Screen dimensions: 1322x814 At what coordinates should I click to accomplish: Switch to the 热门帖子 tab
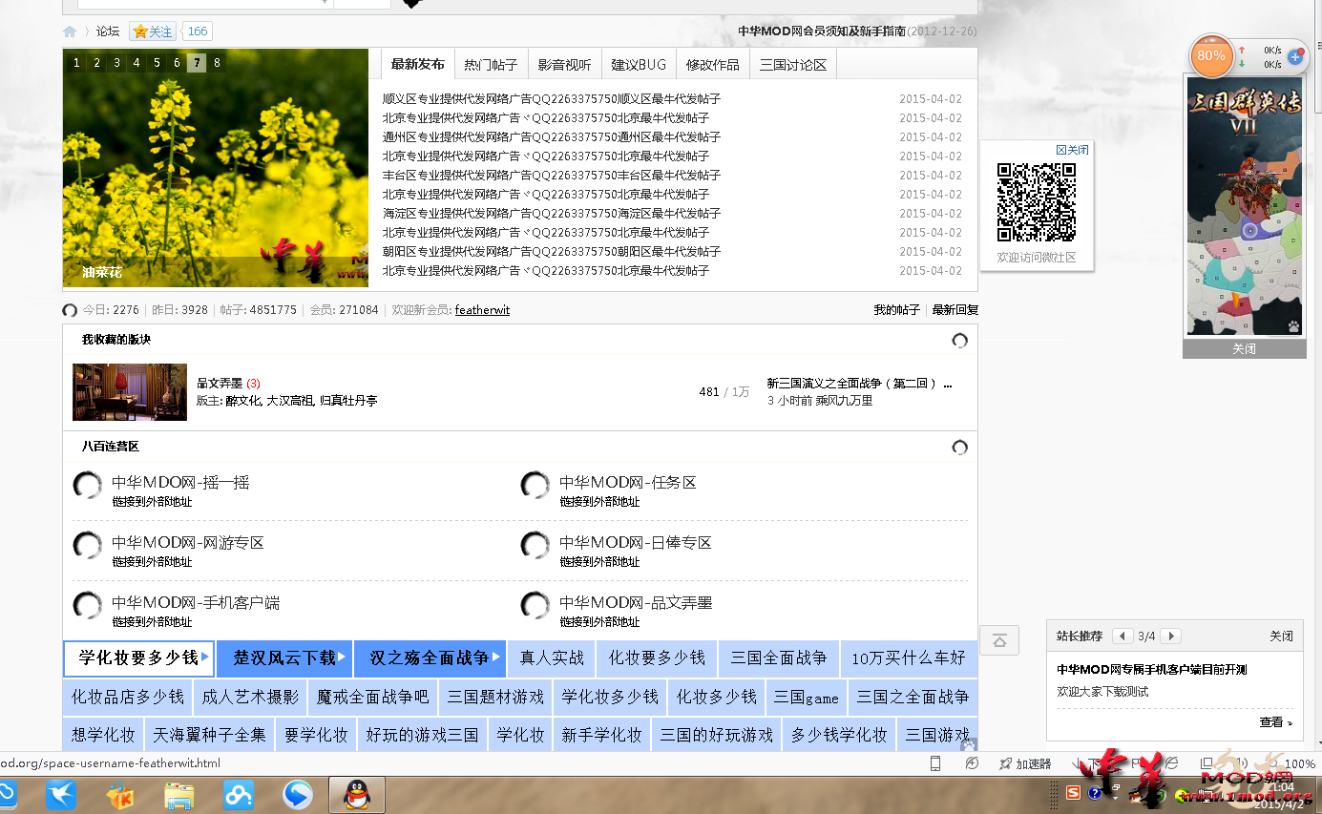(491, 65)
